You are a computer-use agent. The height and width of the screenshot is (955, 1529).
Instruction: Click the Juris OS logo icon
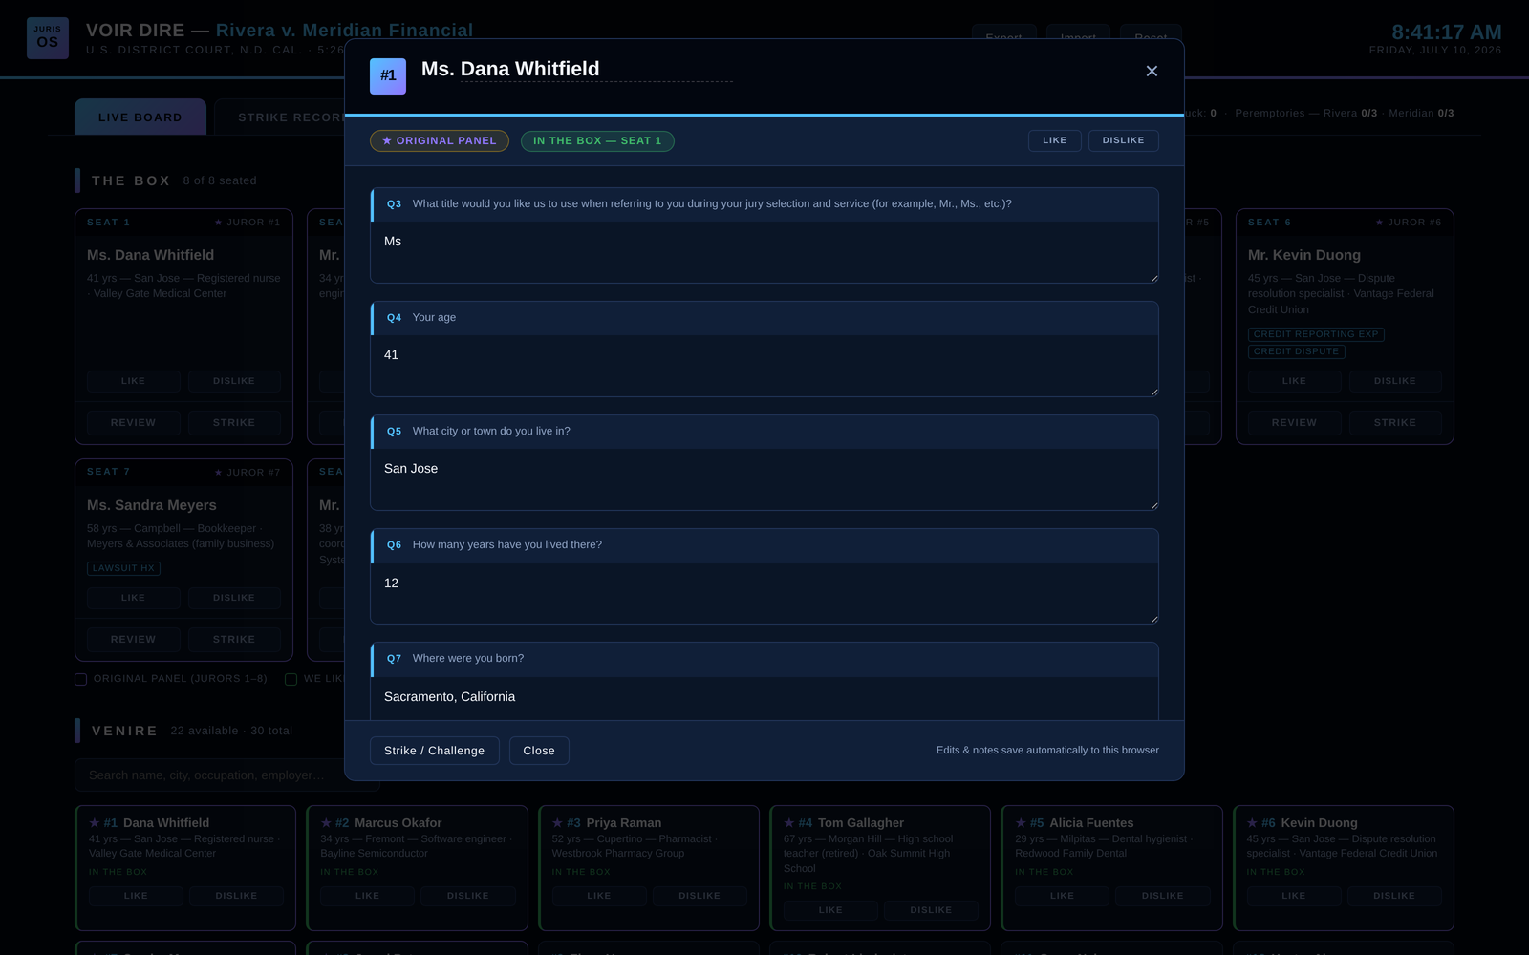click(x=48, y=38)
